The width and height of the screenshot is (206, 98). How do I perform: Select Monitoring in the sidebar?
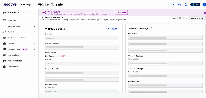click(x=12, y=32)
